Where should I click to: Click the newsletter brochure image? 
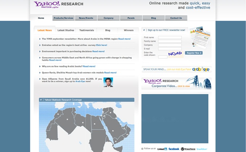pyautogui.click(x=199, y=37)
